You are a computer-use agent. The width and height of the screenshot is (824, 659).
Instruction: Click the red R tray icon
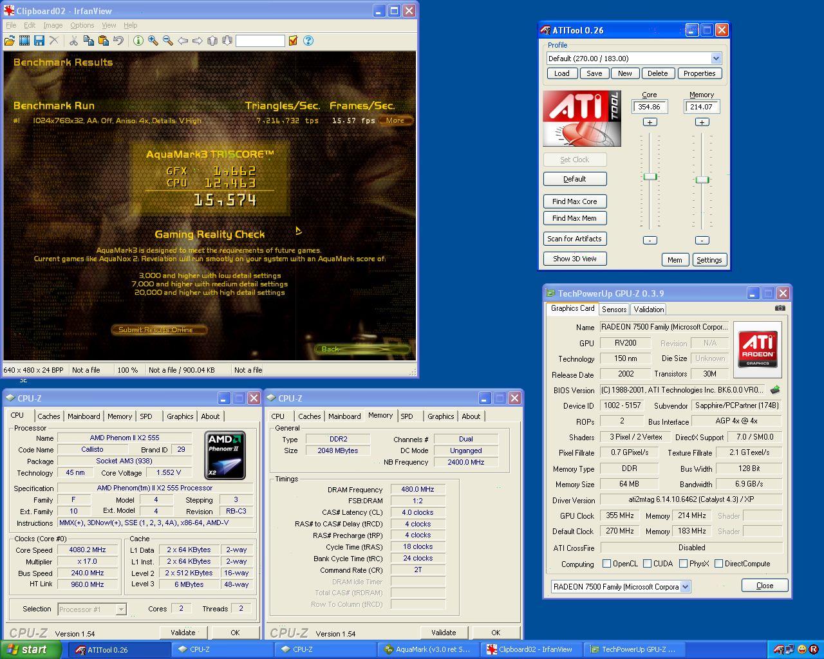tap(813, 649)
